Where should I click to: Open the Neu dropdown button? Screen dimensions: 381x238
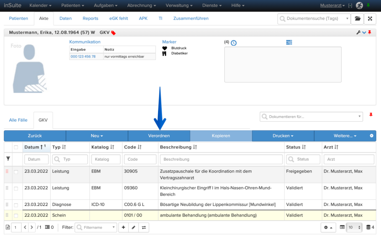click(97, 136)
